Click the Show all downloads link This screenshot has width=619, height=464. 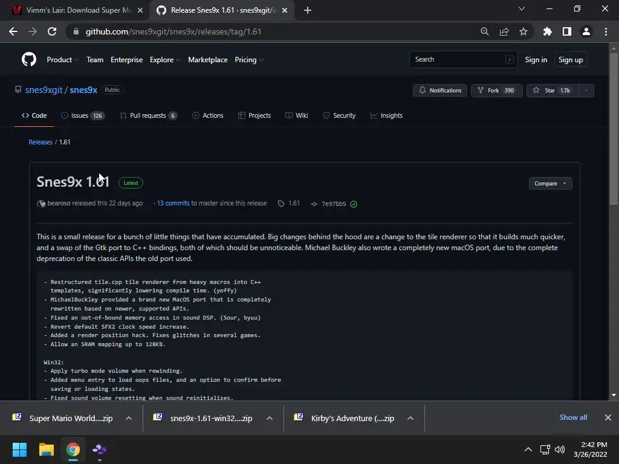click(573, 417)
